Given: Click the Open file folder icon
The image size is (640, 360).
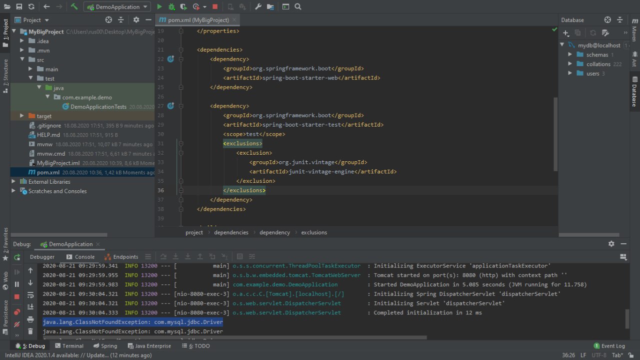Looking at the screenshot, I should pos(7,7).
